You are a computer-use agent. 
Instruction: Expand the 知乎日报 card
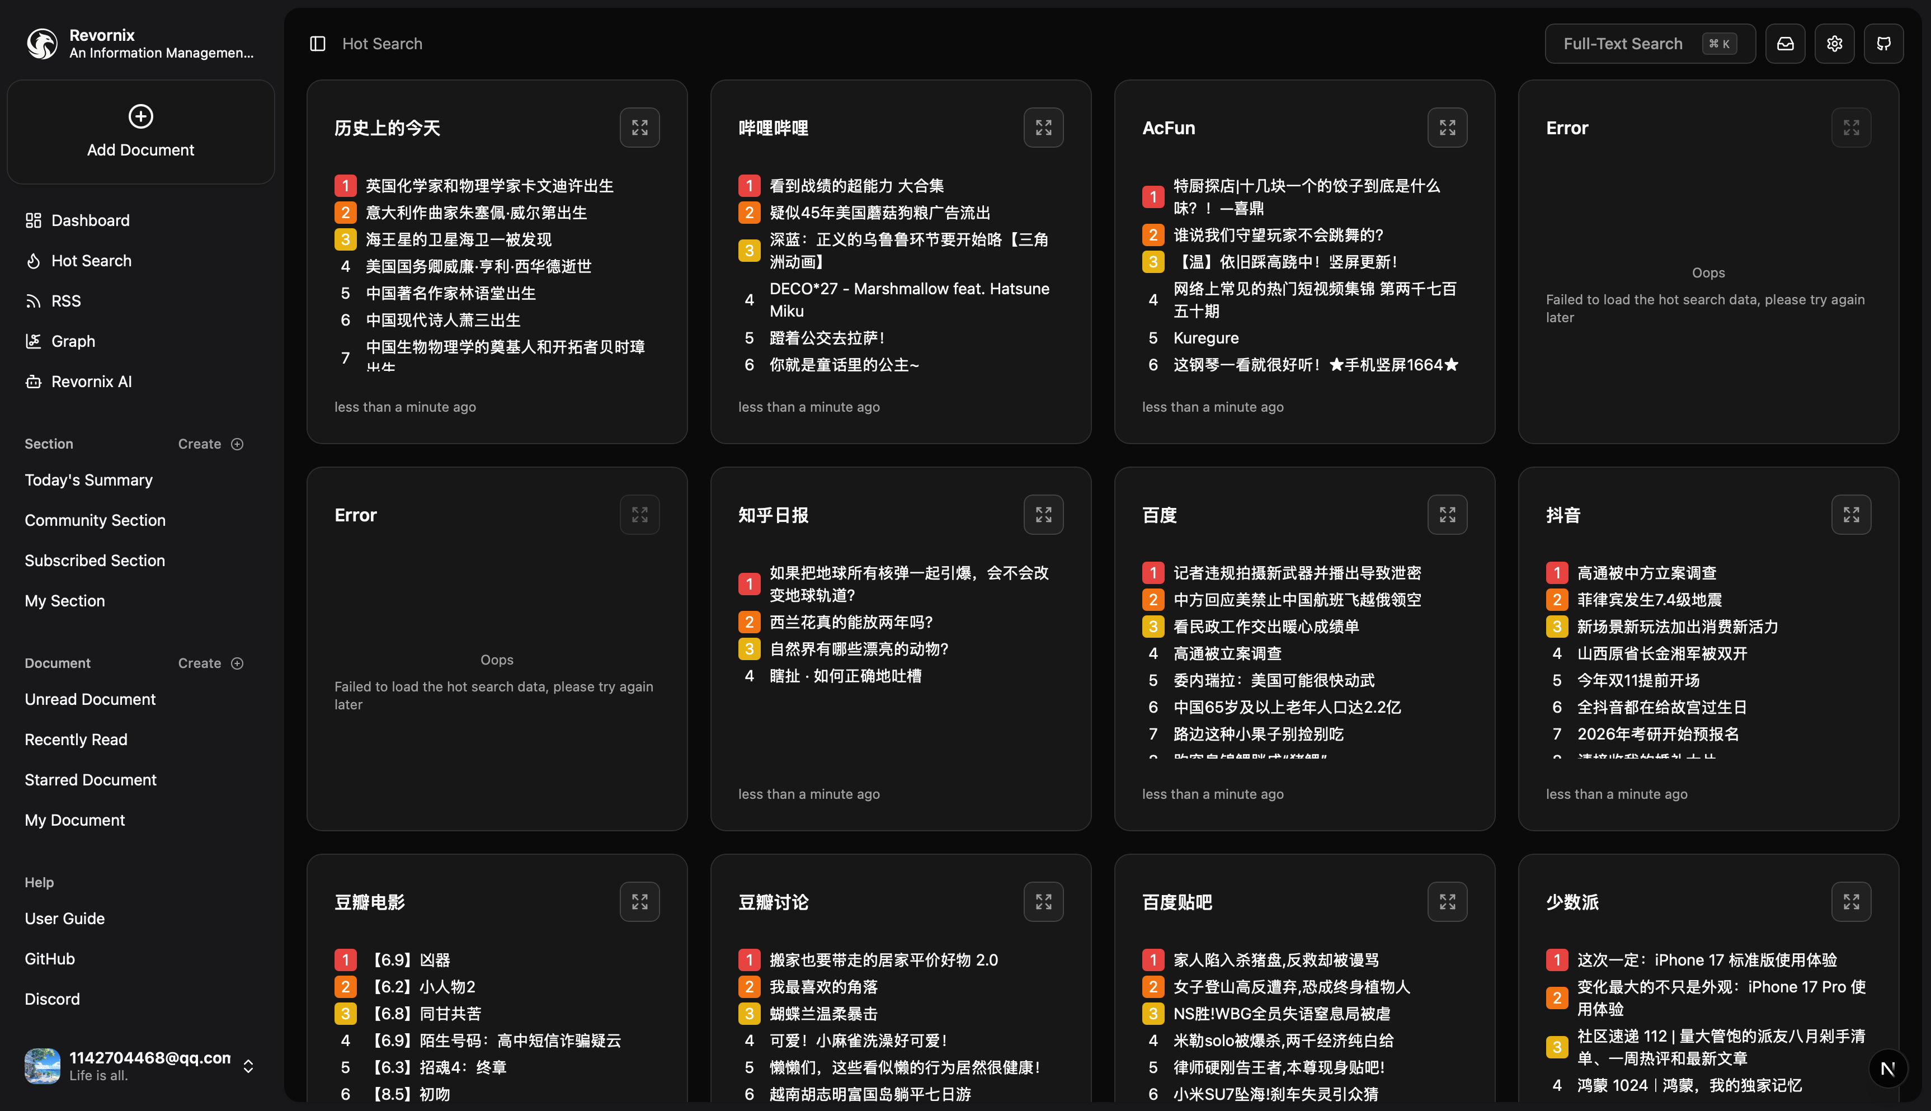click(x=1043, y=515)
